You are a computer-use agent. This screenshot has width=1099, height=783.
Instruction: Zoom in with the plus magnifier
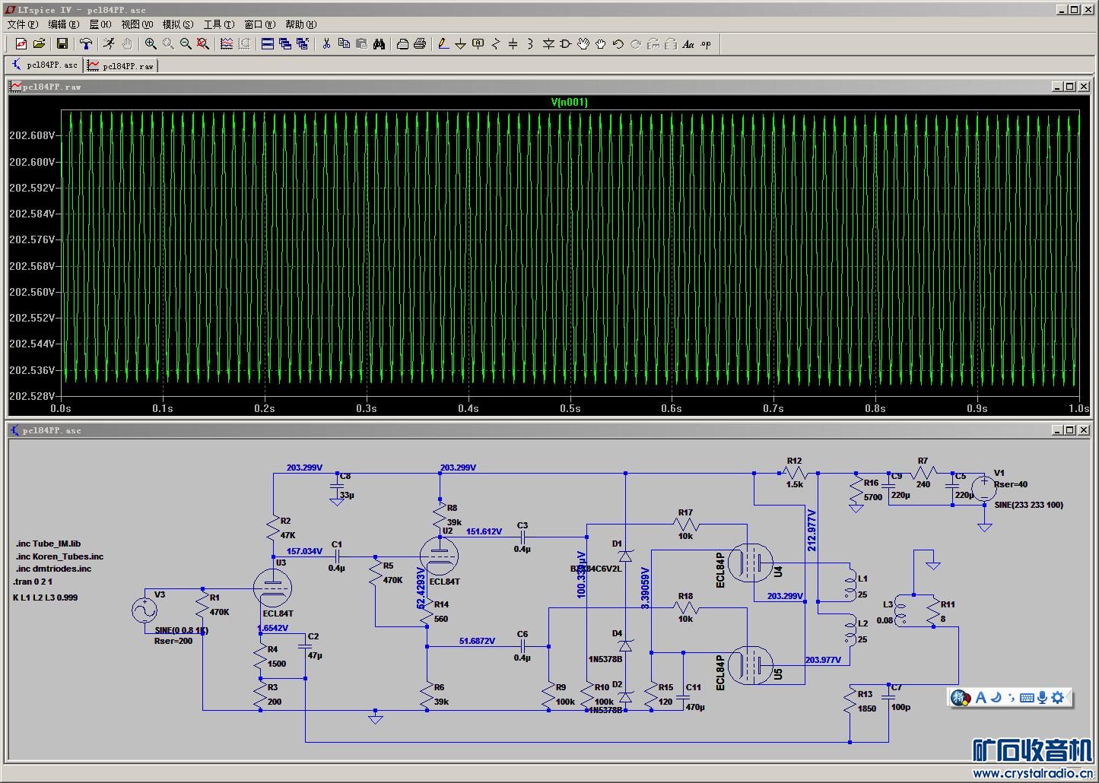[151, 44]
